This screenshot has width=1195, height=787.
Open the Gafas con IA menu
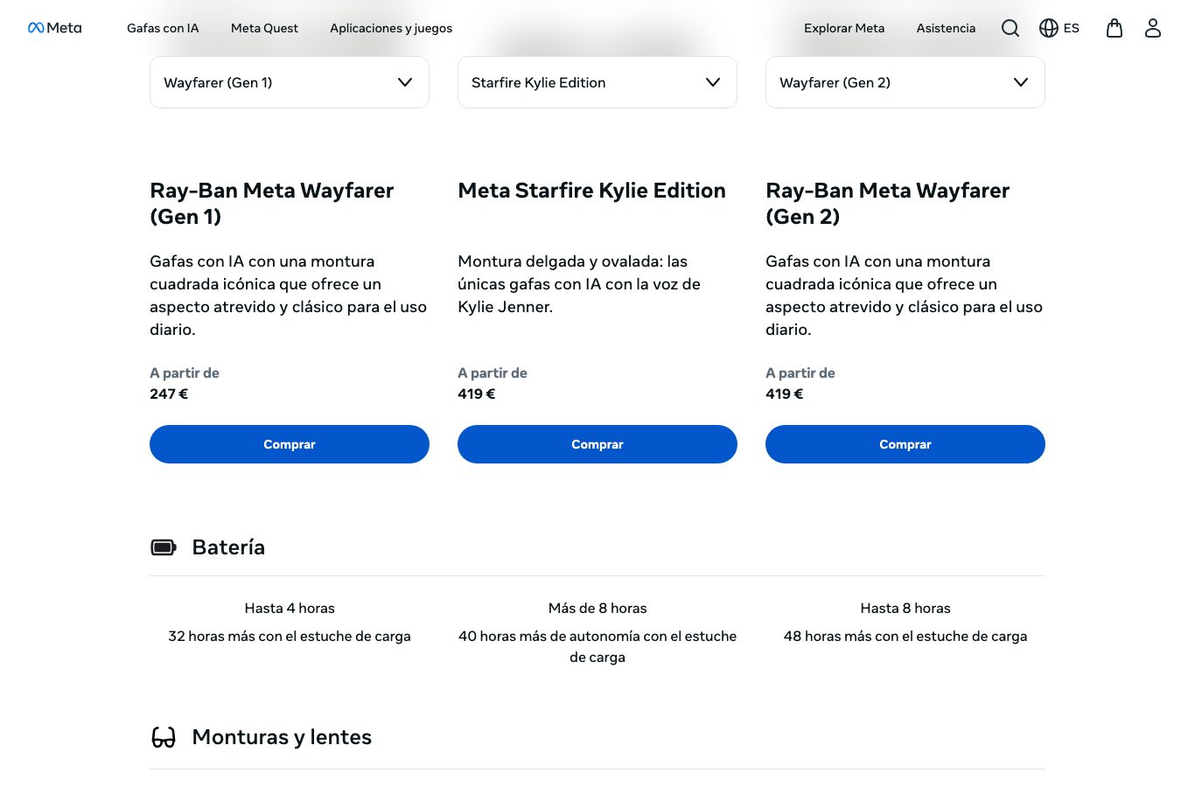coord(163,28)
